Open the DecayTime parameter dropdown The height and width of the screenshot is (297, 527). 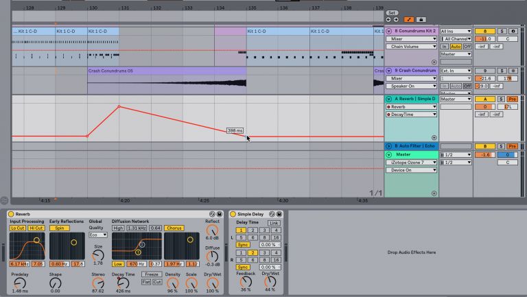click(412, 115)
